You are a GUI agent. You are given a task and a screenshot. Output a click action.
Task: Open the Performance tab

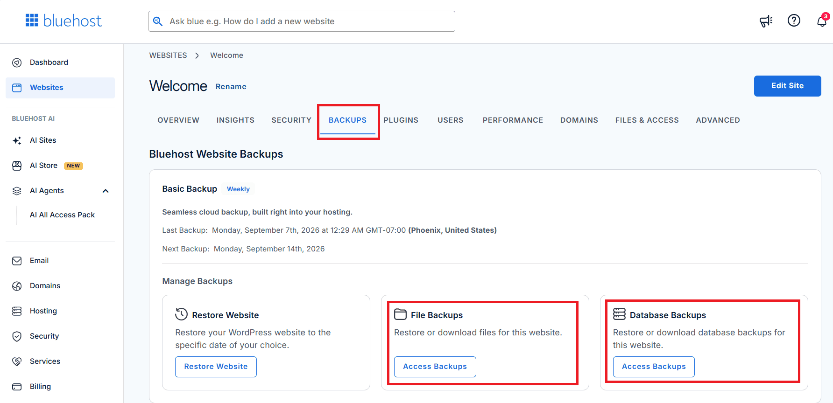(x=513, y=120)
